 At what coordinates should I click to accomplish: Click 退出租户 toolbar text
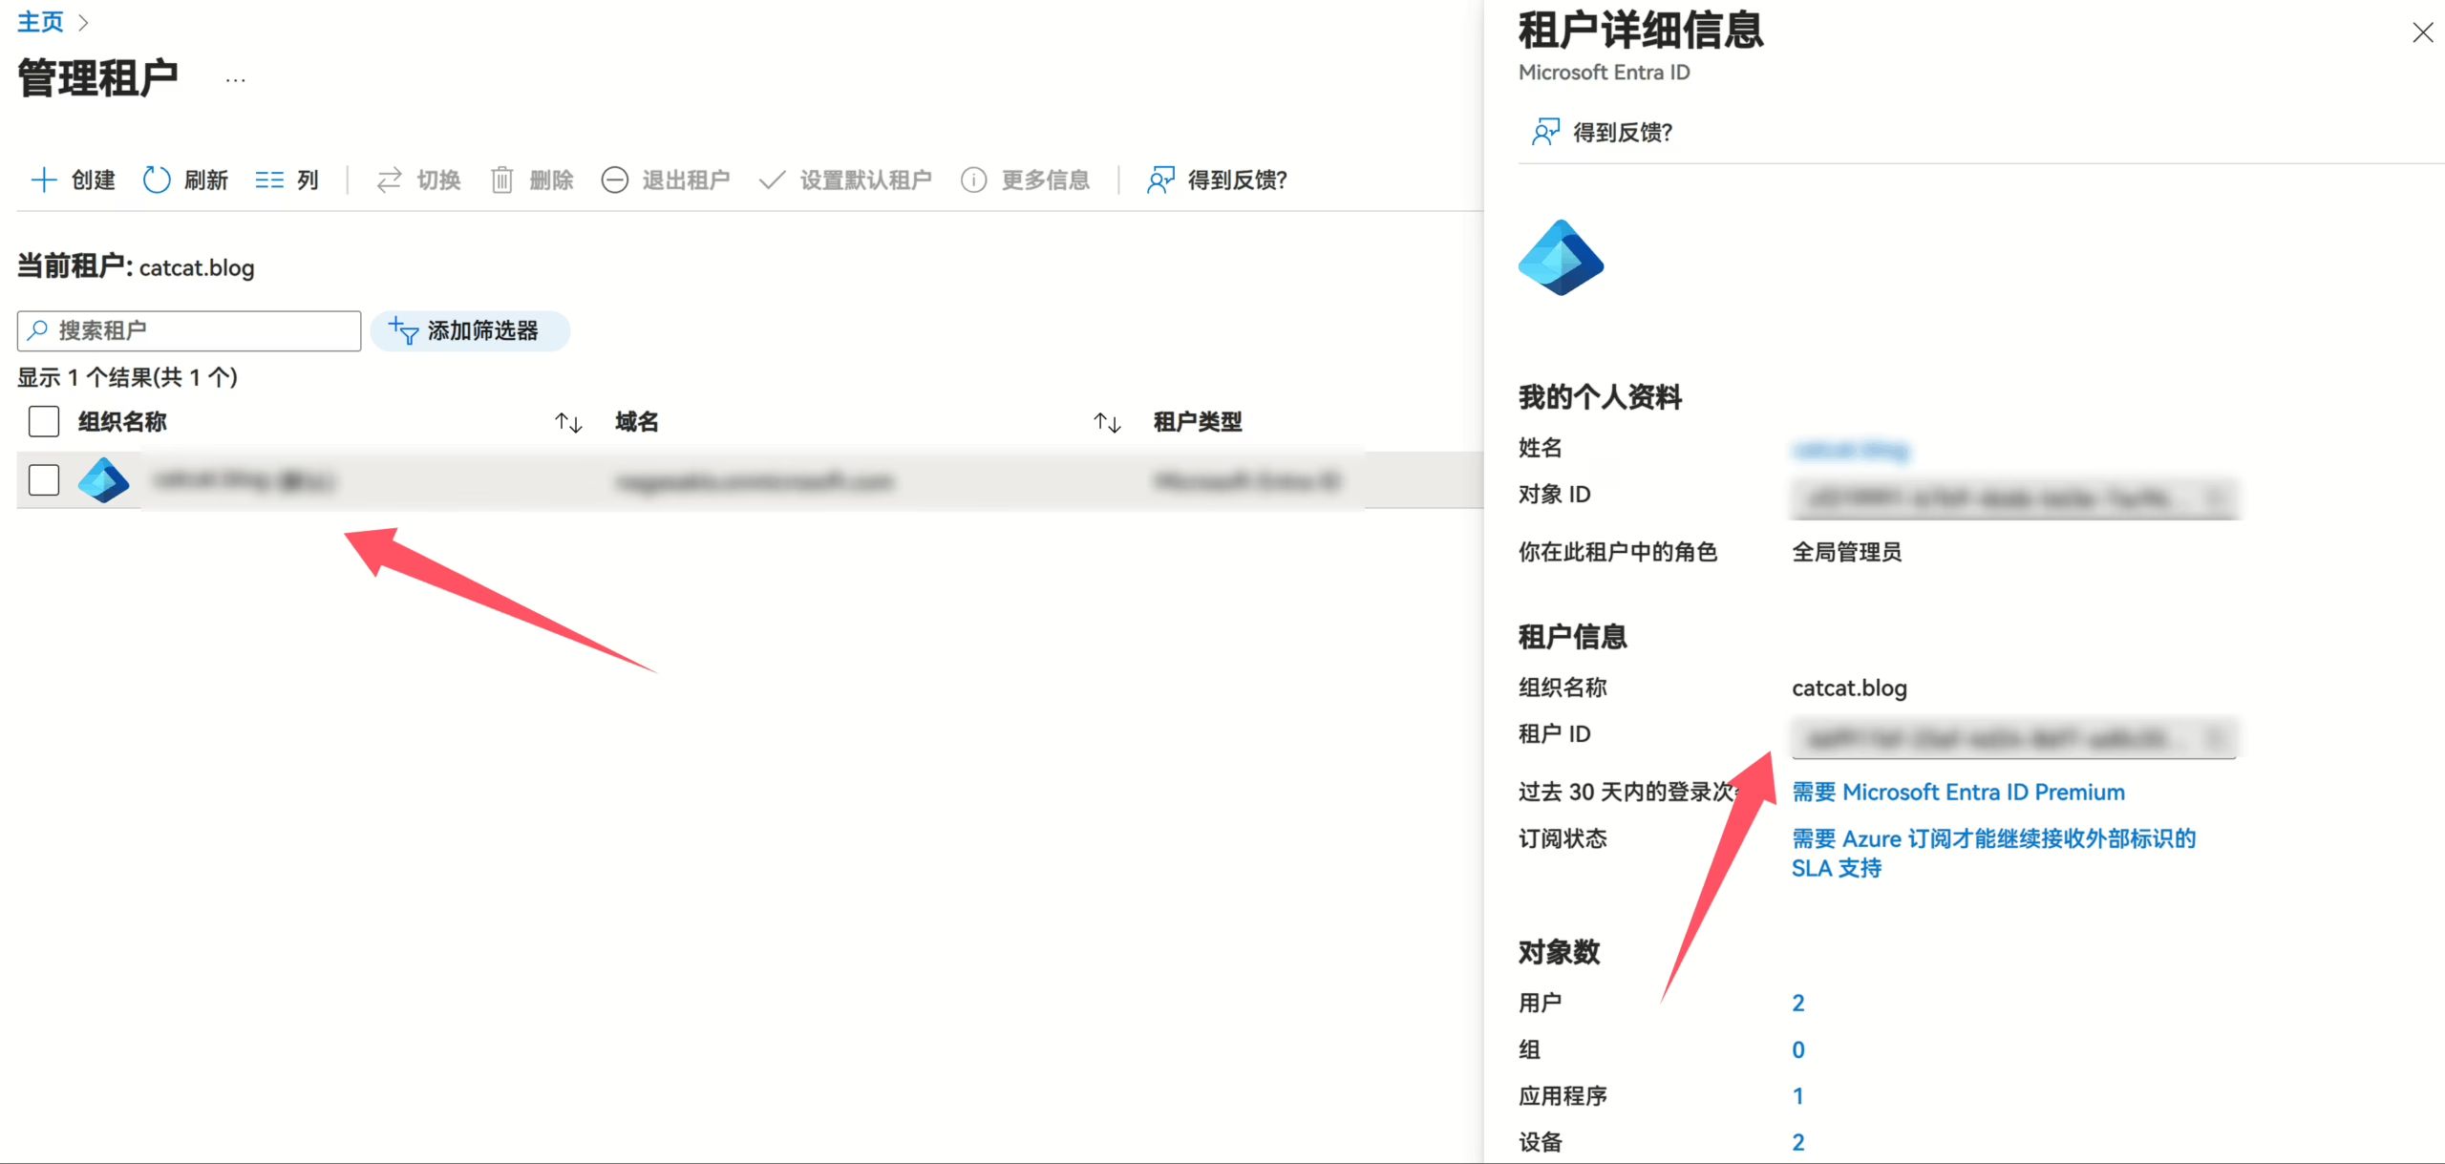pos(686,180)
